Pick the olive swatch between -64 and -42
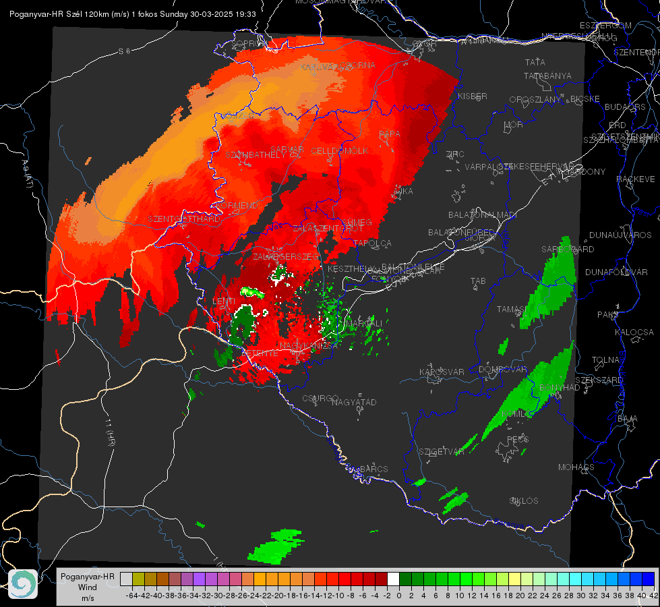The width and height of the screenshot is (660, 607). [138, 579]
